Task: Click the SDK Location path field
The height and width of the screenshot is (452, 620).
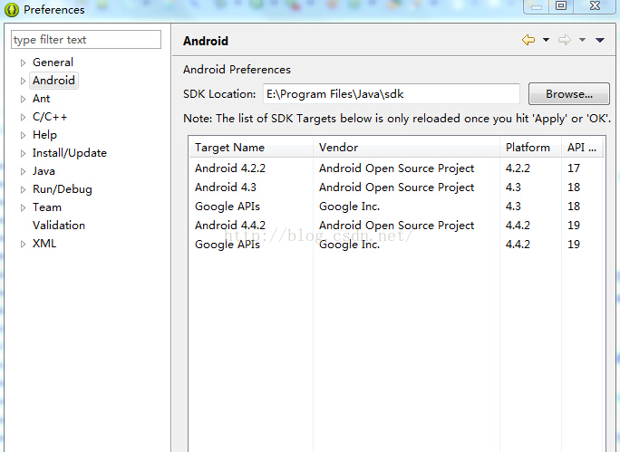Action: (x=391, y=93)
